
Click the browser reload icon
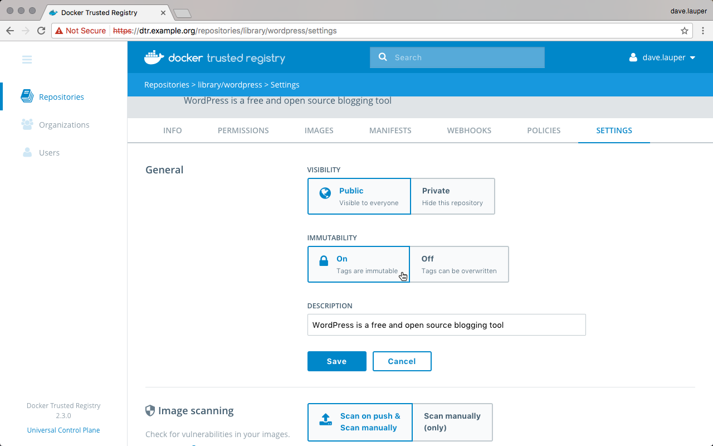41,31
